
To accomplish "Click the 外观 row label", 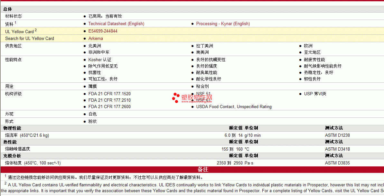I will pos(9,114).
